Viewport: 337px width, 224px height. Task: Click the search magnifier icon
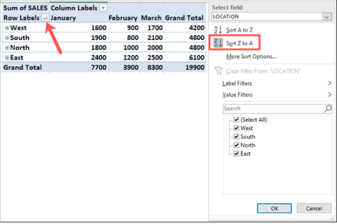pos(328,108)
